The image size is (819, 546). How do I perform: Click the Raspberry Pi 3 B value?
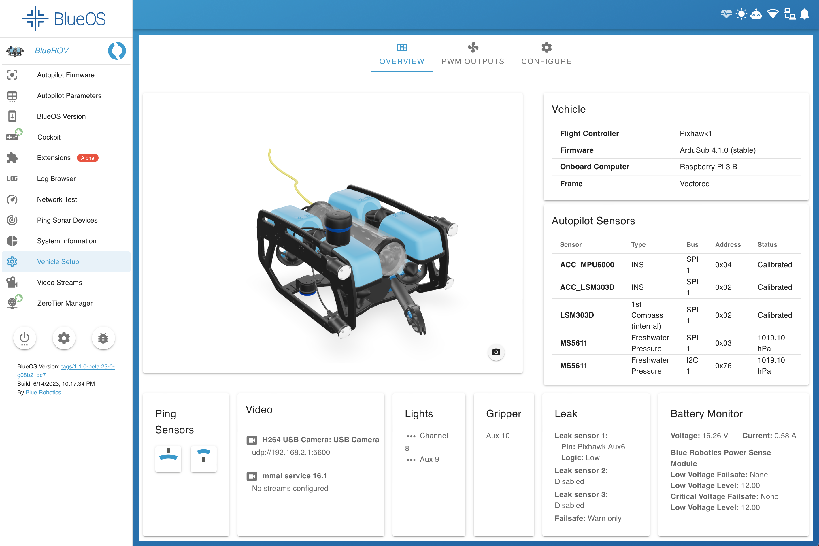[708, 166]
